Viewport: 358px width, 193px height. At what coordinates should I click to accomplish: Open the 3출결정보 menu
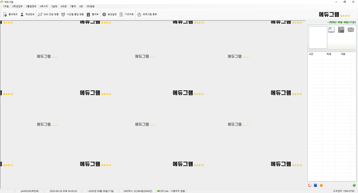(31, 6)
